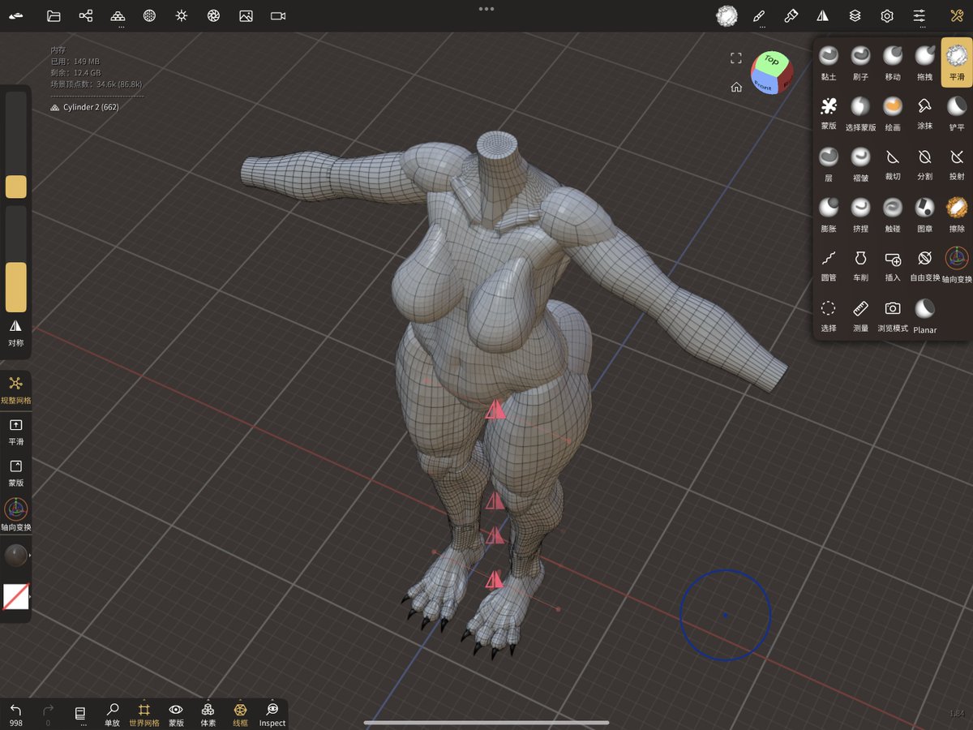Viewport: 973px width, 730px height.
Task: Select the 绘画 (Paint) tool
Action: (x=893, y=113)
